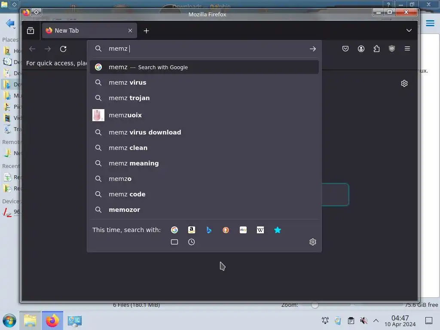440x330 pixels.
Task: Choose the 'memz virus download' suggestion
Action: (204, 132)
